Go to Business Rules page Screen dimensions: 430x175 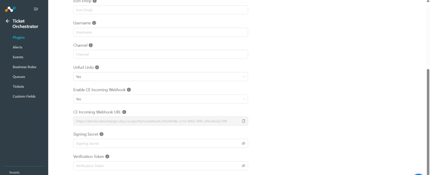tap(24, 67)
